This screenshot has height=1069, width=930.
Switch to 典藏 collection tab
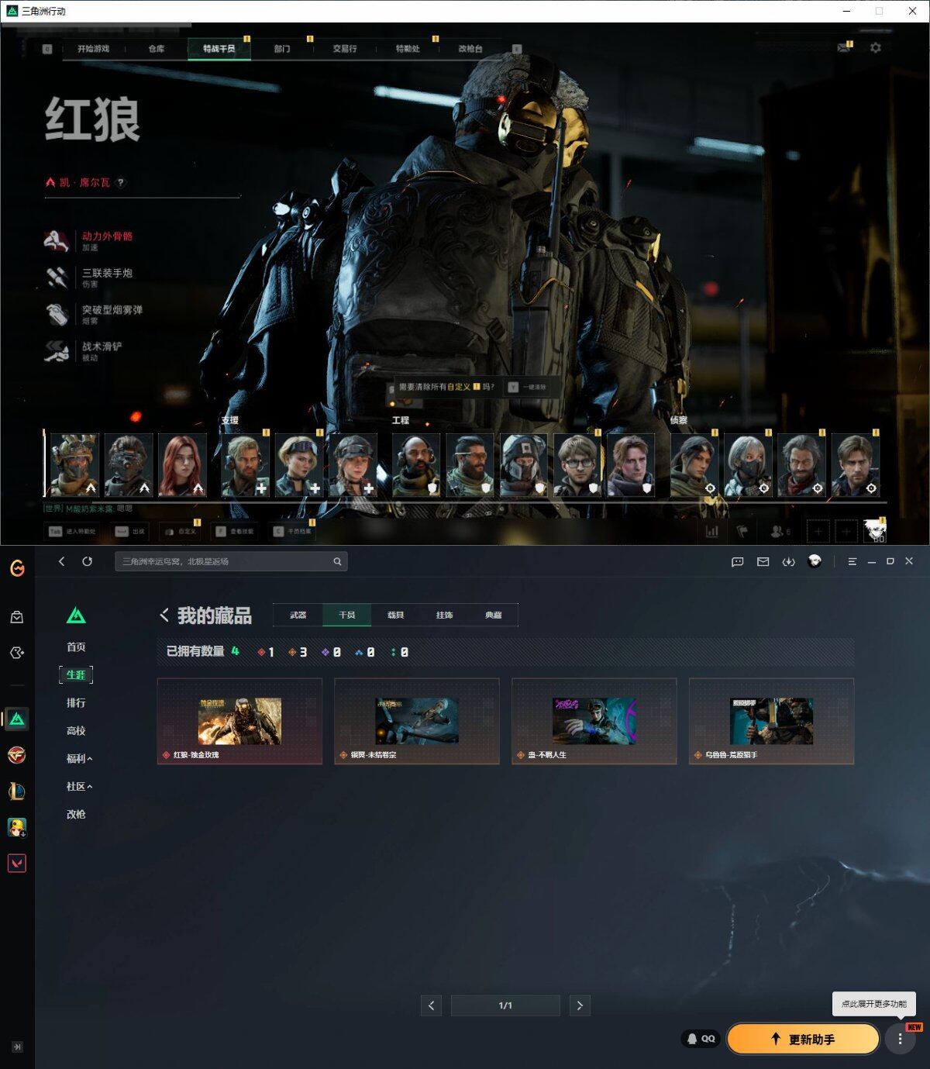tap(494, 616)
